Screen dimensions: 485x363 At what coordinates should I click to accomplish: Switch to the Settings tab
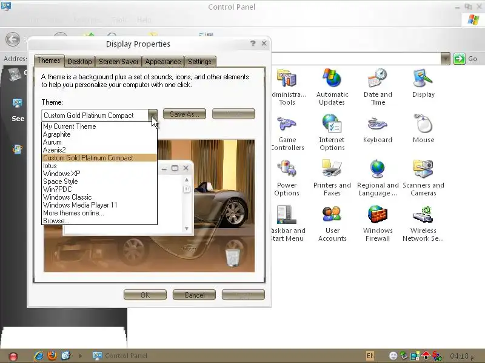click(199, 62)
